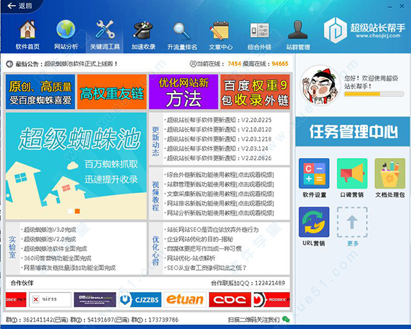The width and height of the screenshot is (411, 329).
Task: Open 软件设置 calculator icon
Action: point(314,173)
